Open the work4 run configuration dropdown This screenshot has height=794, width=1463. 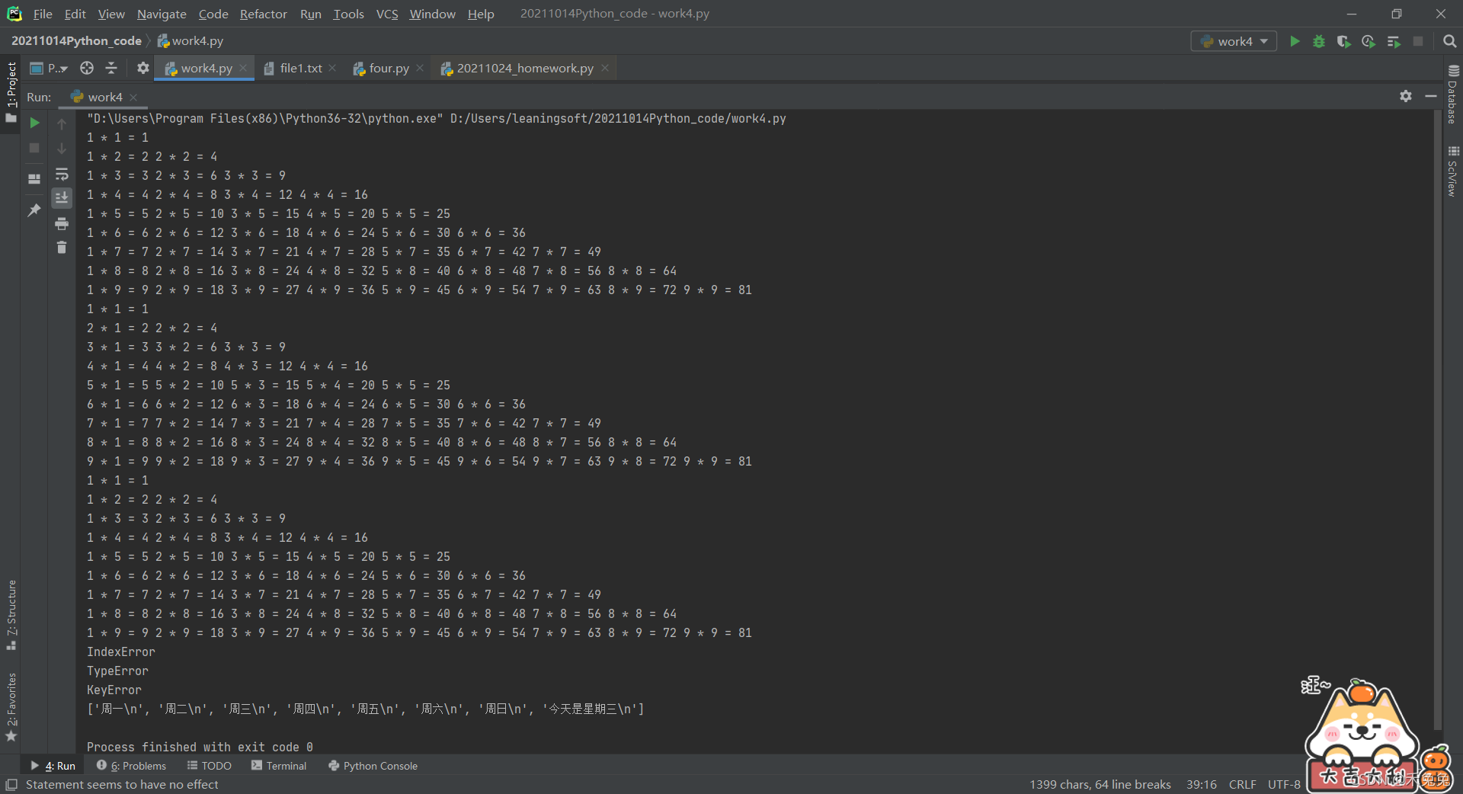tap(1233, 41)
